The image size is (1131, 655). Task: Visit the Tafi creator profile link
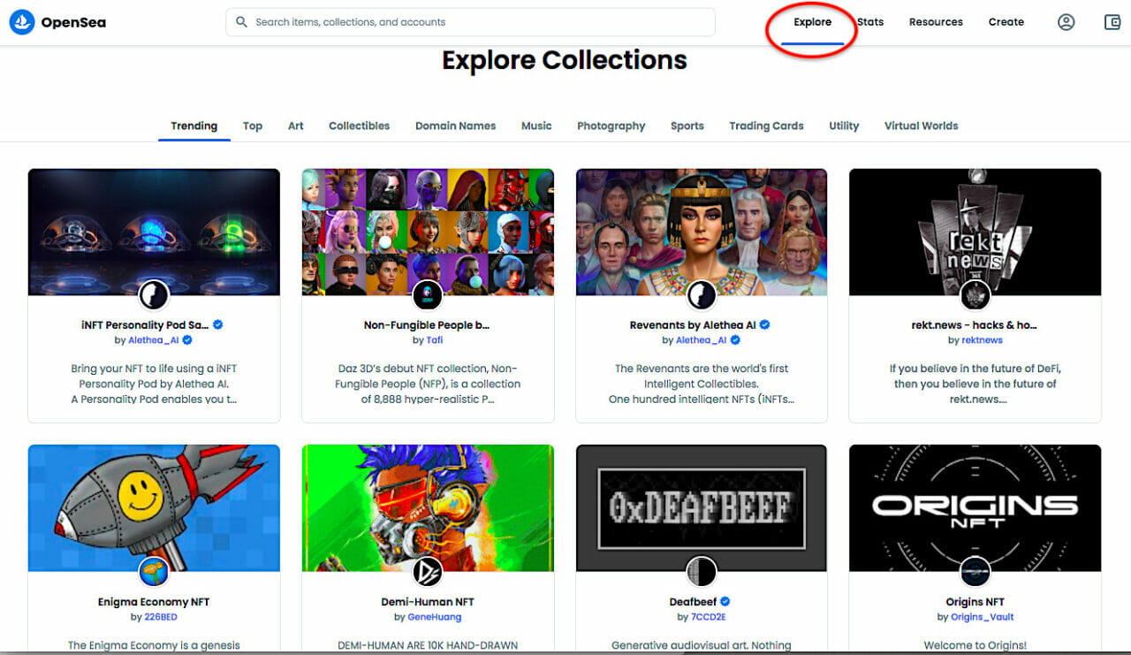(434, 339)
